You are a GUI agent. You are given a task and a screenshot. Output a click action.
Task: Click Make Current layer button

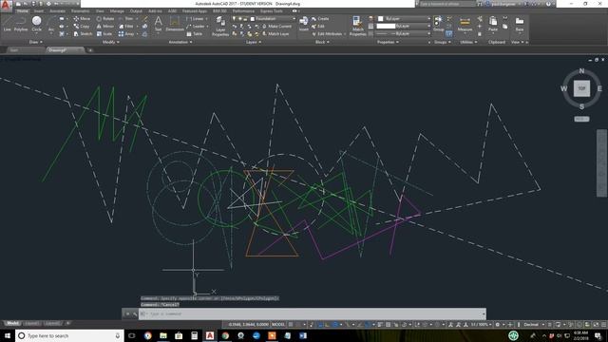[276, 26]
